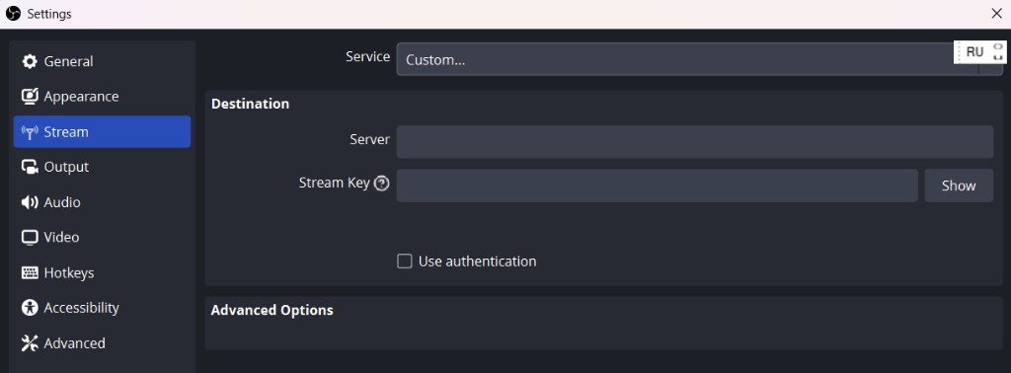The image size is (1011, 373).
Task: Click the OBS logo in title bar
Action: coord(13,14)
